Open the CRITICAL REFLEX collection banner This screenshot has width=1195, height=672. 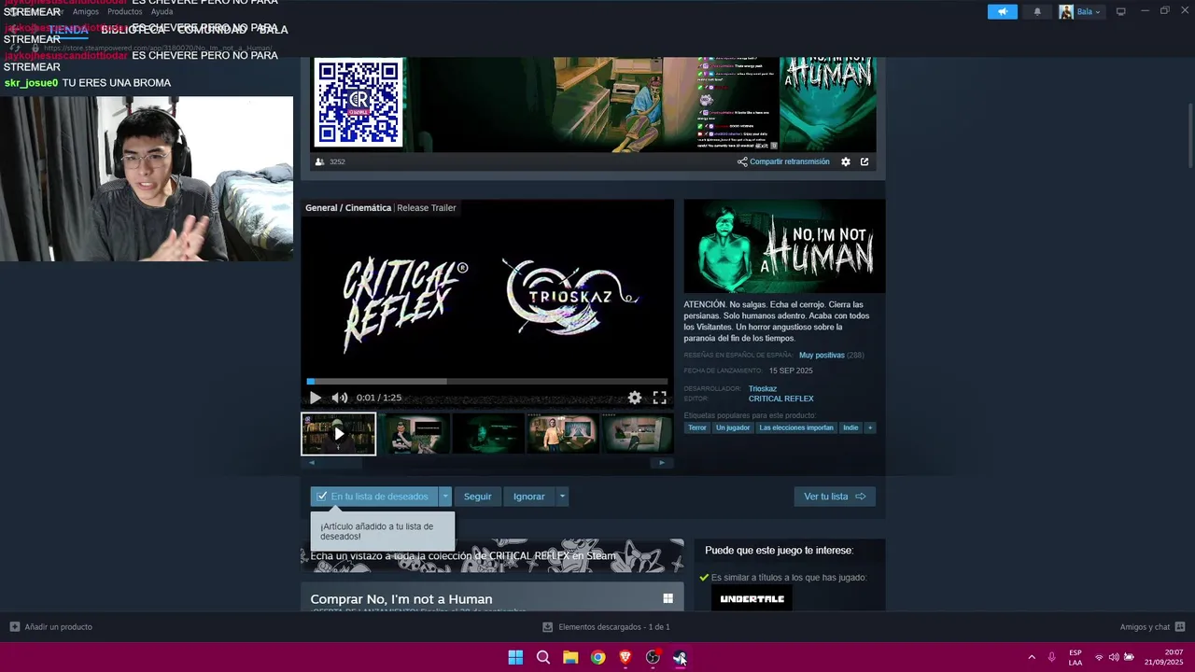click(492, 556)
